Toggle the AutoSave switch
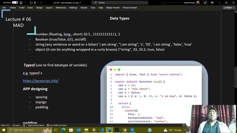This screenshot has height=133, width=237. [x=15, y=3]
